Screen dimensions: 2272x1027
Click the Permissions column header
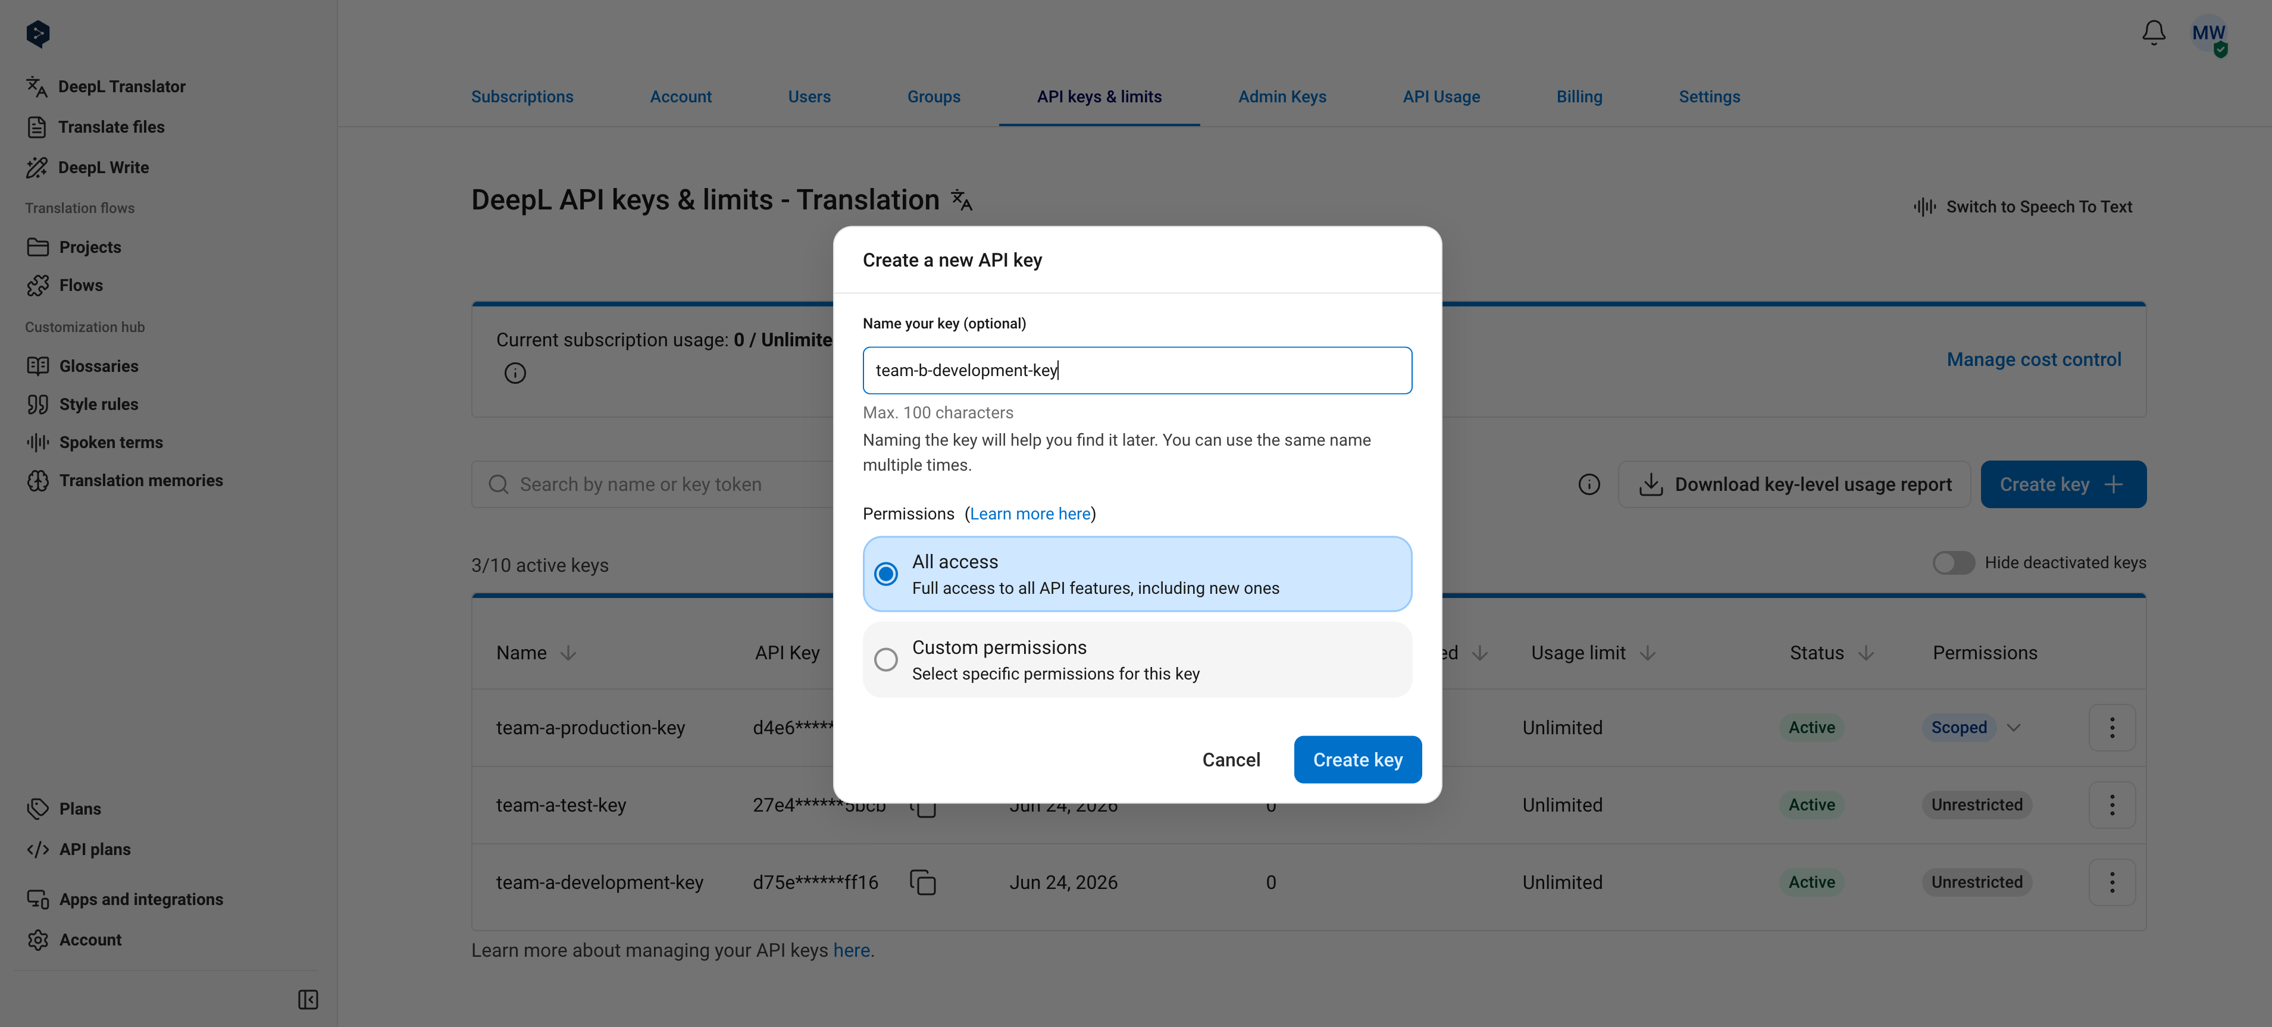point(1985,653)
